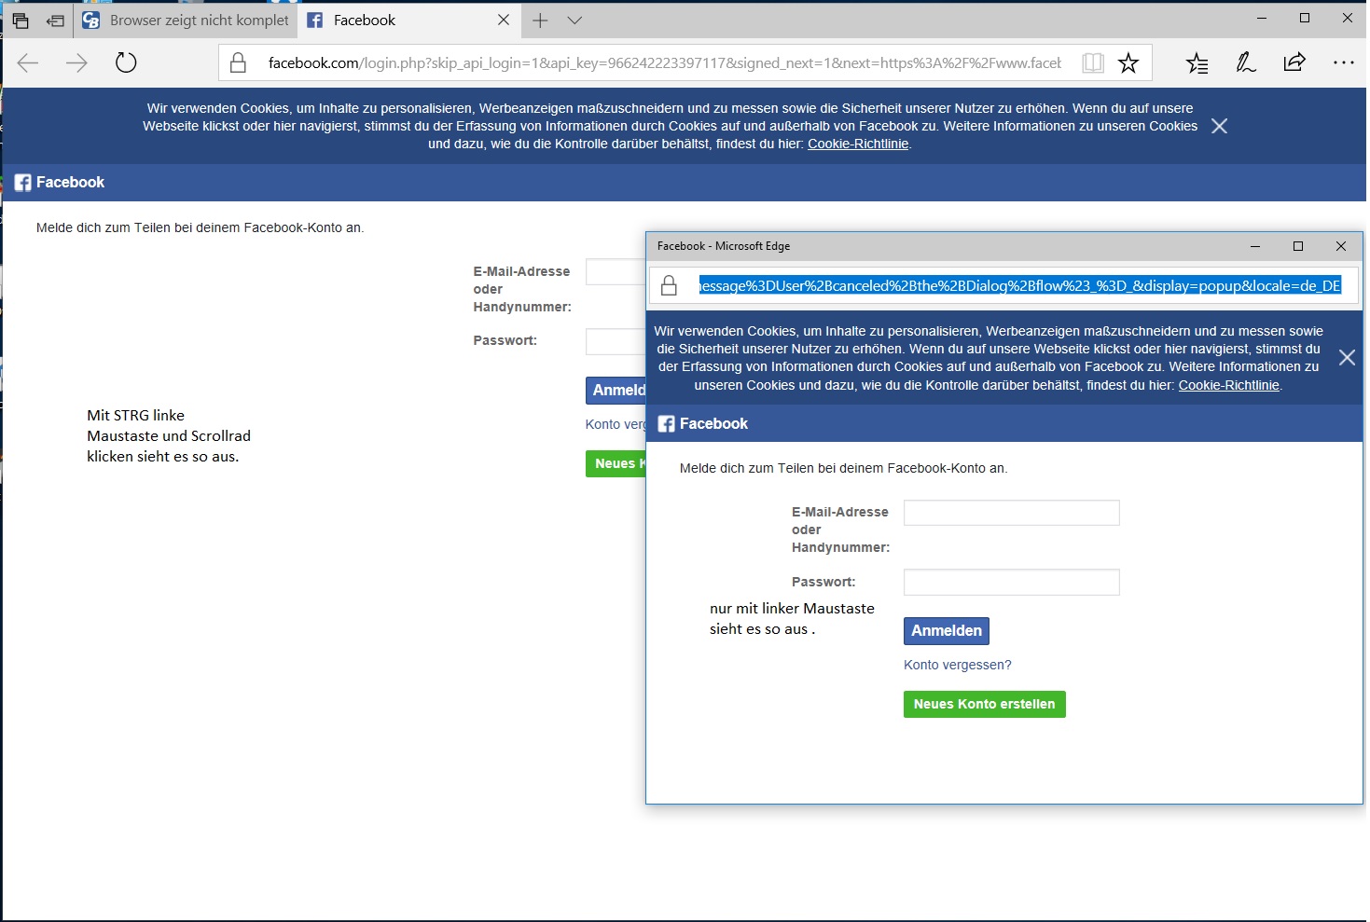Click E-Mail-Adresse field in main window
The width and height of the screenshot is (1370, 922).
(616, 271)
